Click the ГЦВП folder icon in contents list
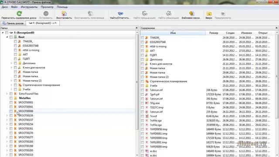This screenshot has height=157, width=279. click(147, 55)
